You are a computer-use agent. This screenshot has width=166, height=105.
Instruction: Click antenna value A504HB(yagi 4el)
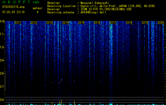click(93, 12)
